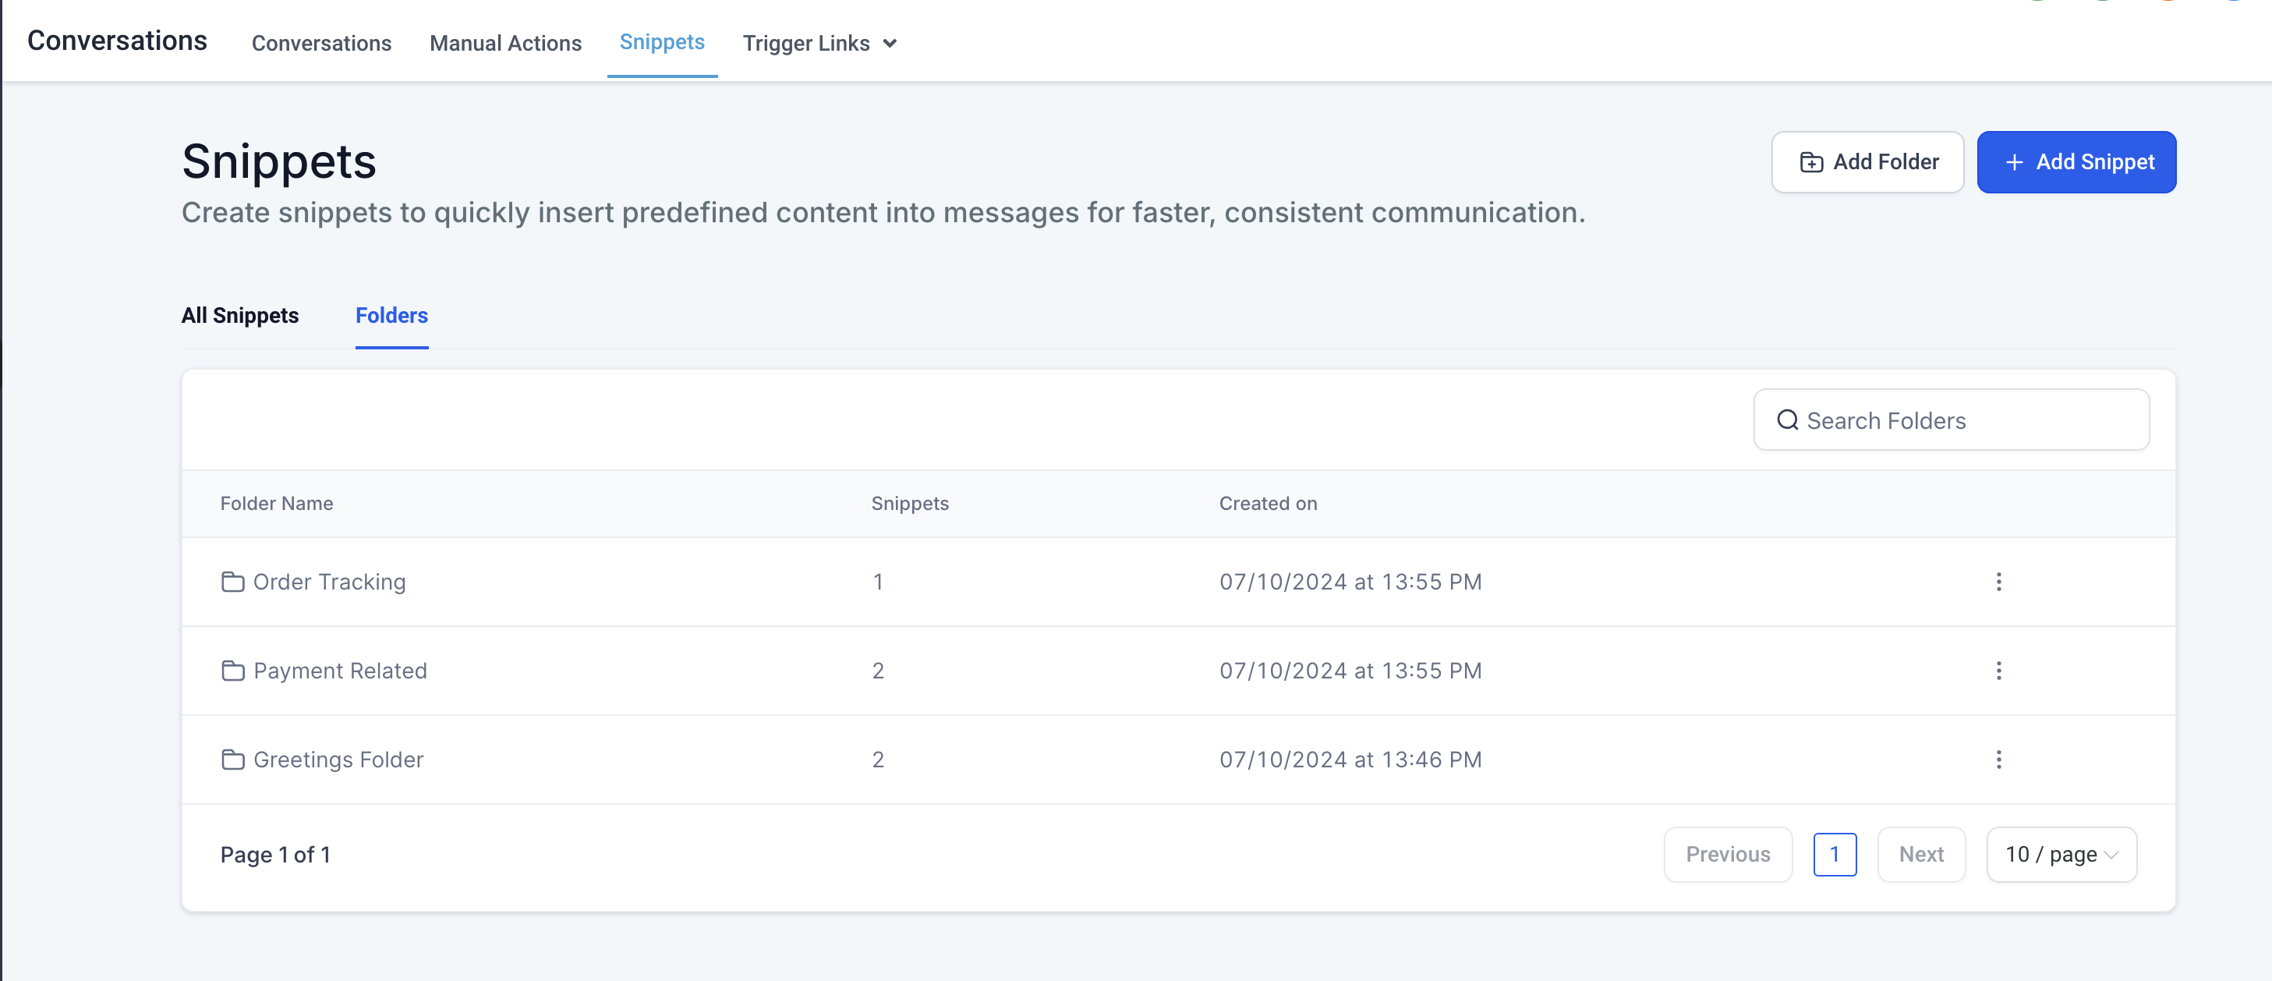Open kebab menu for Greetings Folder row
2272x981 pixels.
tap(1998, 760)
